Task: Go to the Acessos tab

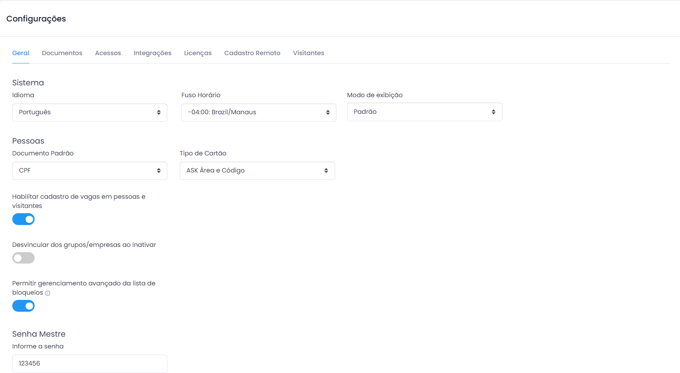Action: pyautogui.click(x=108, y=53)
